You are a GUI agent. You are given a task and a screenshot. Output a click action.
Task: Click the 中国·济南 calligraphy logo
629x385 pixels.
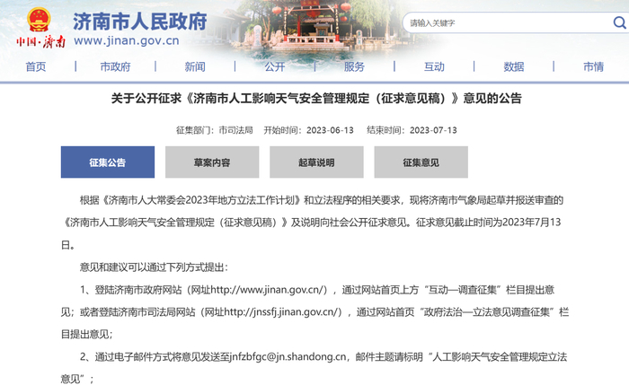(x=40, y=41)
